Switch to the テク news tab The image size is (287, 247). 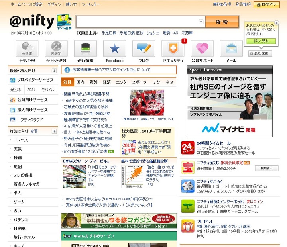tap(157, 82)
